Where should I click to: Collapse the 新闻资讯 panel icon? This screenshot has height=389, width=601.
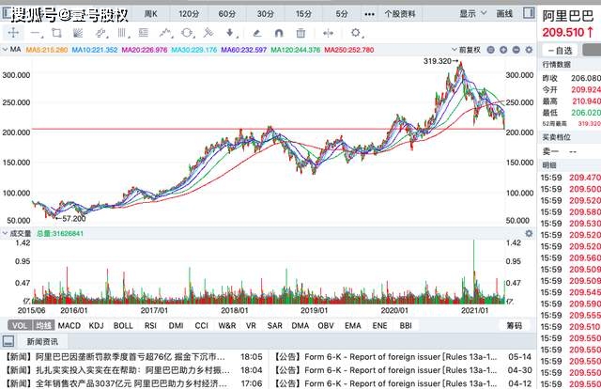[x=8, y=341]
